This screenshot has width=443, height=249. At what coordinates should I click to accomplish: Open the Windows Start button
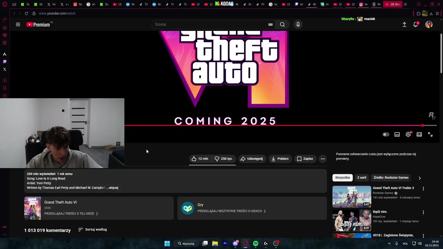[x=167, y=243]
